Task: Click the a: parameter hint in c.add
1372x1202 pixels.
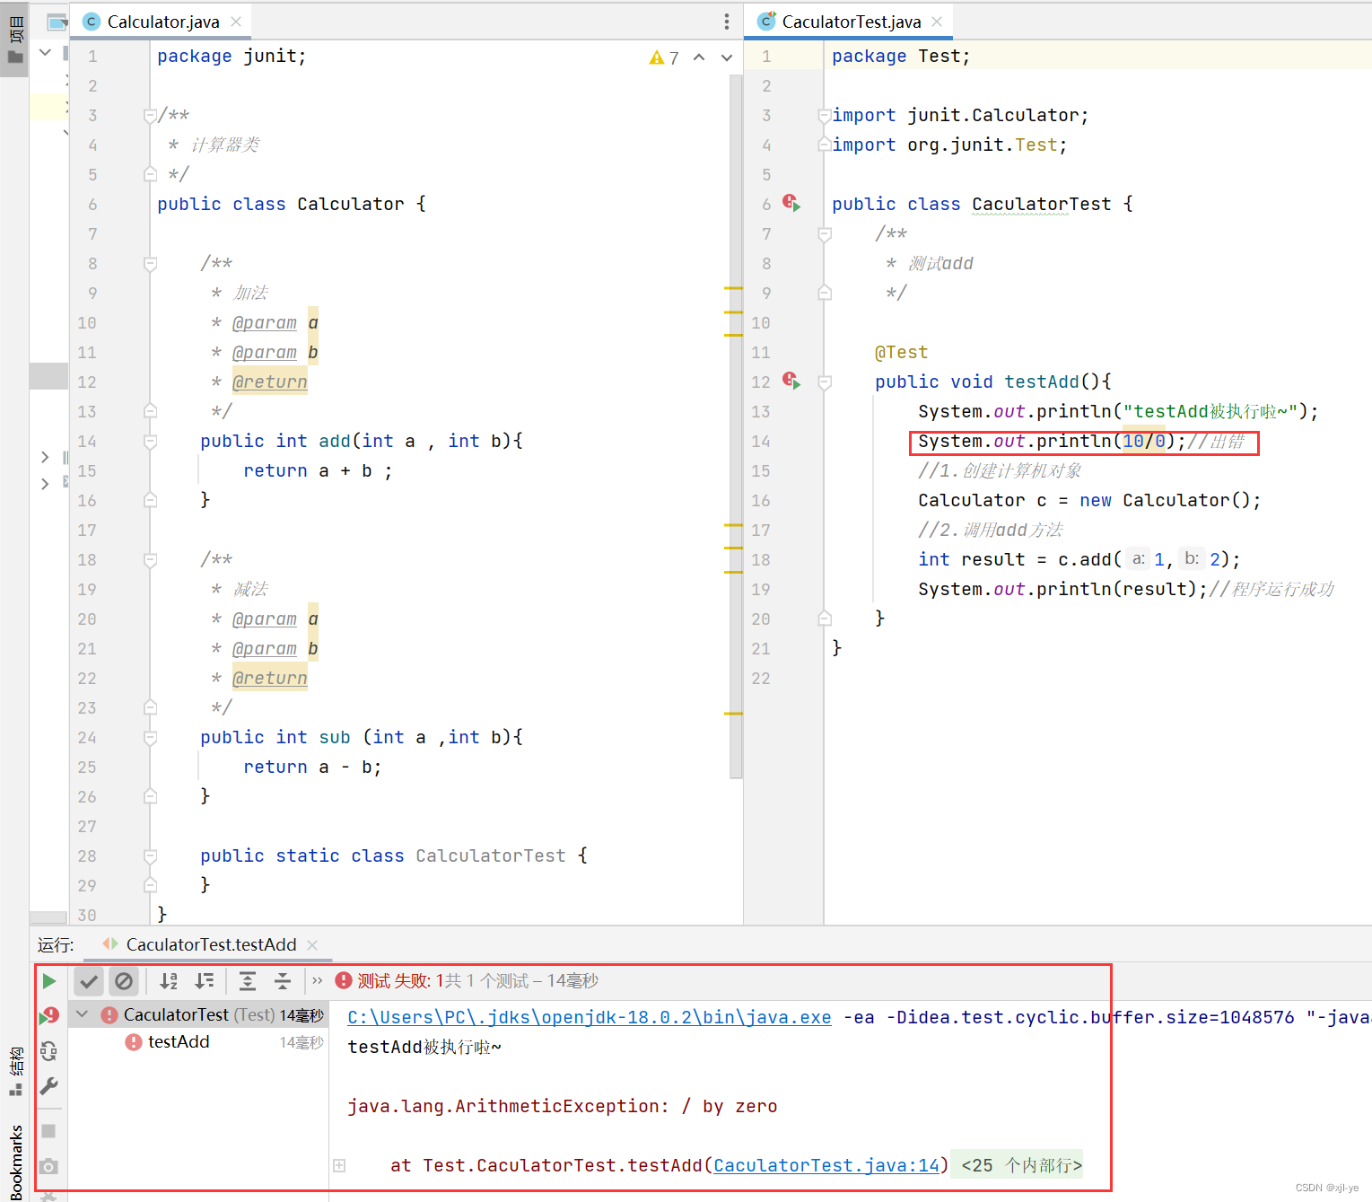Action: 1138,558
